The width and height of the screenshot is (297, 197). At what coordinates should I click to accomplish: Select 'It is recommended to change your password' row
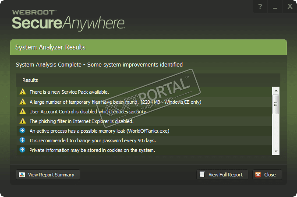click(x=144, y=141)
